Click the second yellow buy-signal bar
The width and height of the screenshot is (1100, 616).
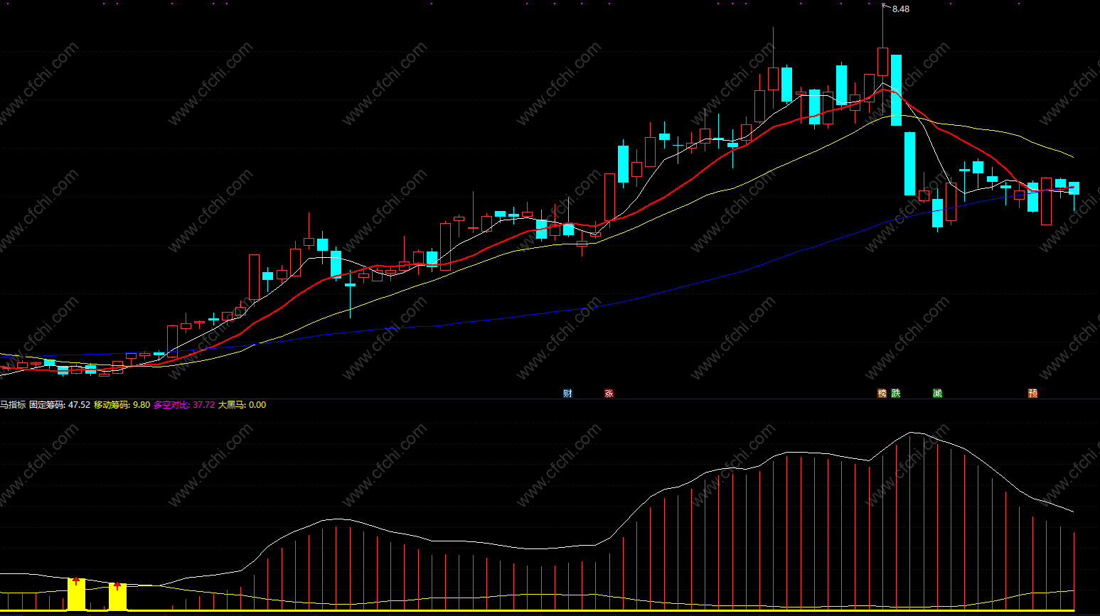(x=117, y=597)
